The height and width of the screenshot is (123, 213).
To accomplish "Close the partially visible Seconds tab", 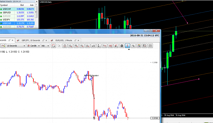I will pos(13,40).
